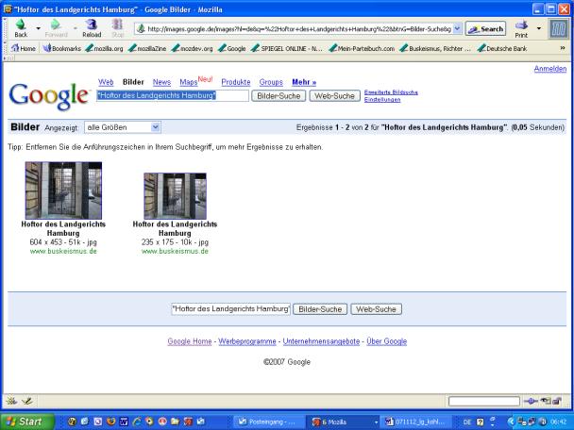Open the 604 x 453 Hoftor thumbnail

pos(63,190)
